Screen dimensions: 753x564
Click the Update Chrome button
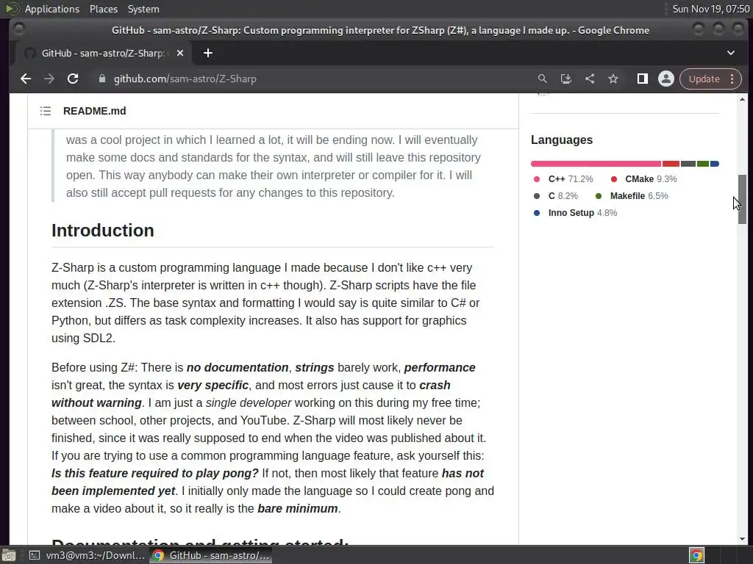coord(704,79)
